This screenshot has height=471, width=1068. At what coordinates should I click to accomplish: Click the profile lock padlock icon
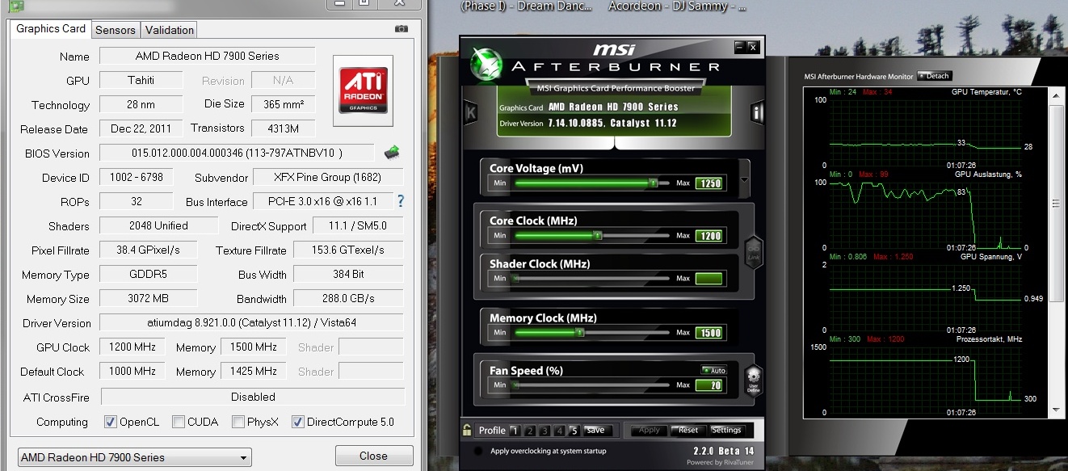[467, 430]
